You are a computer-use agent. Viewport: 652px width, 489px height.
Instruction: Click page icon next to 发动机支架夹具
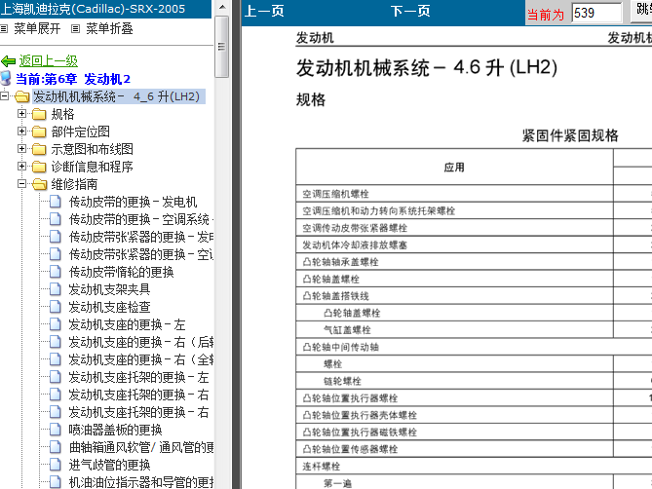(x=56, y=288)
